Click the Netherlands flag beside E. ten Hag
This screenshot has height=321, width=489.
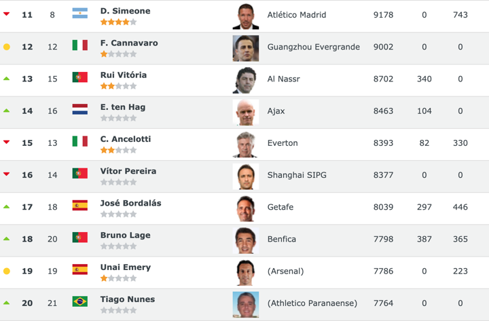(80, 109)
